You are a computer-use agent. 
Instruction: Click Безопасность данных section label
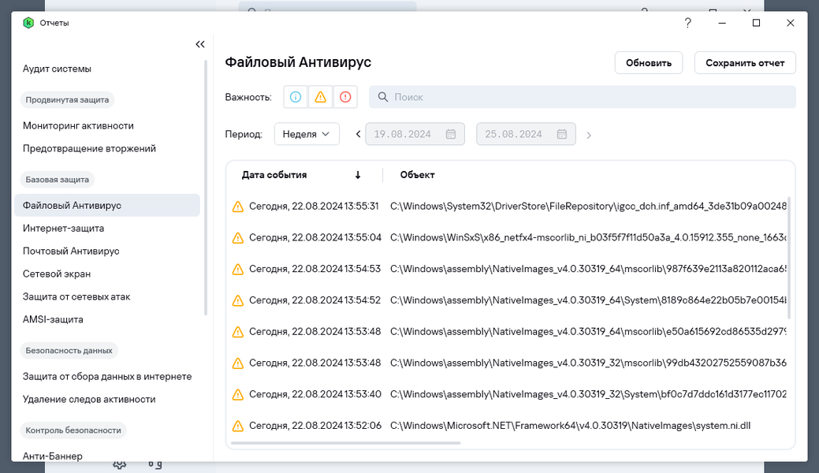69,351
